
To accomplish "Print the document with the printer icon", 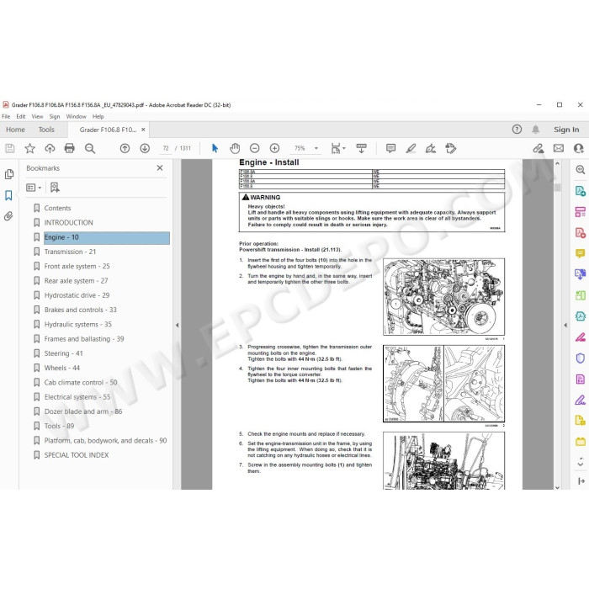I will point(70,148).
